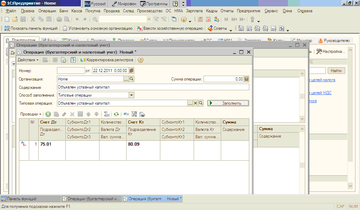Open the Проводки dropdown menu

pyautogui.click(x=31, y=114)
